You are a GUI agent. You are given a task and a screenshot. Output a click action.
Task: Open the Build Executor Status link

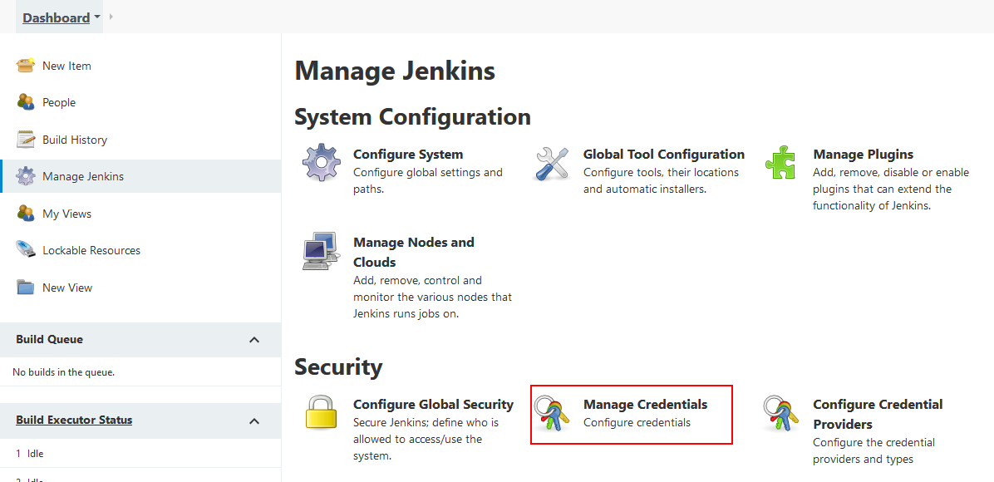click(x=74, y=420)
